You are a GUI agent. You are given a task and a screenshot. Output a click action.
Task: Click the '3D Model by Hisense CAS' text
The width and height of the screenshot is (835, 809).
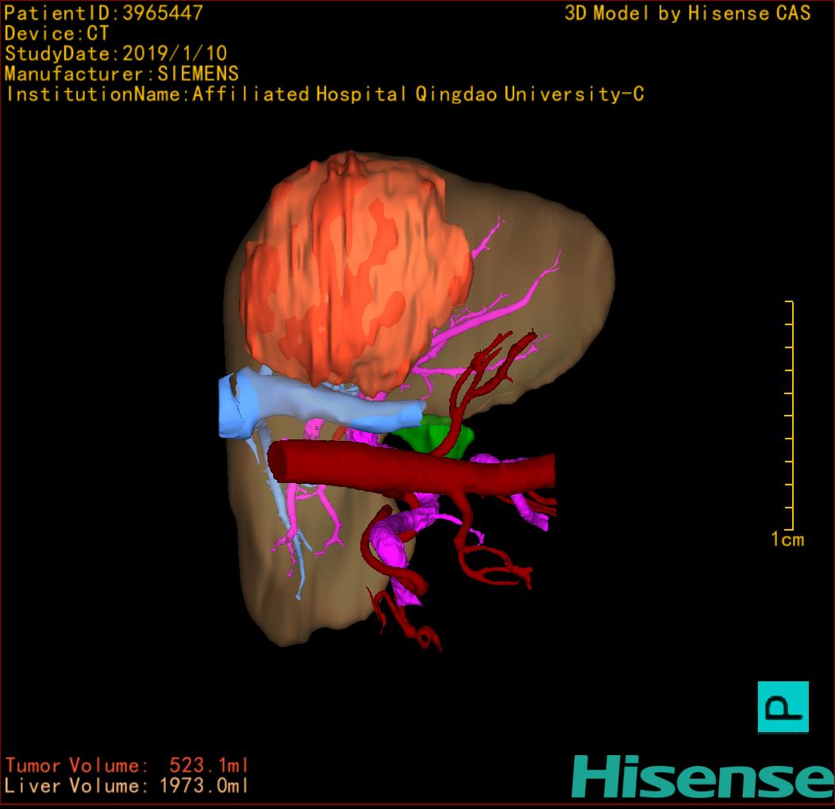pyautogui.click(x=687, y=13)
